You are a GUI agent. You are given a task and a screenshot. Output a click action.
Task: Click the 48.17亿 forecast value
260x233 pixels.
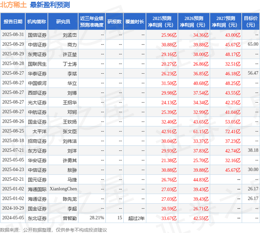pyautogui.click(x=233, y=54)
